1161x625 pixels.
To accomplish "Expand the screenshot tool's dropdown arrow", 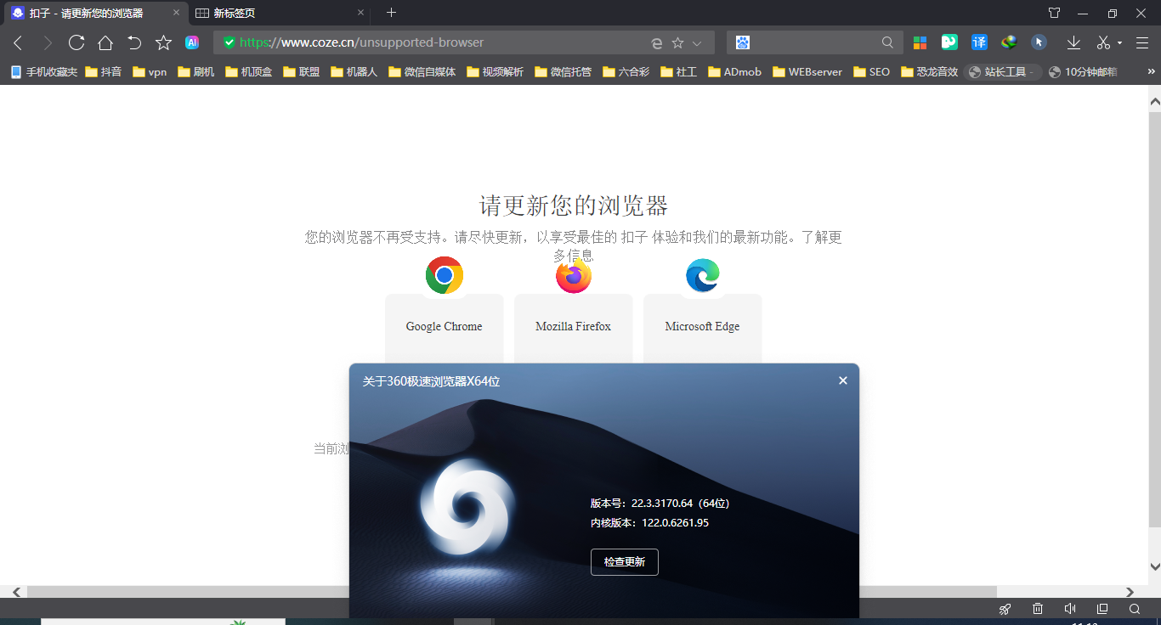I will pyautogui.click(x=1120, y=42).
